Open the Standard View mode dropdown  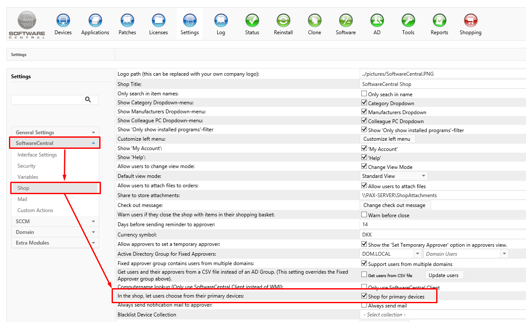[393, 176]
